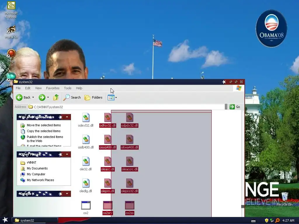299x224 pixels.
Task: Select odpdx32.dll file icon
Action: [129, 117]
